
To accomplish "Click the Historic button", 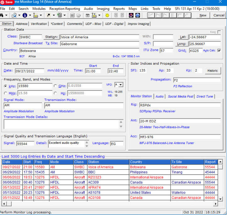I will pos(213,71).
